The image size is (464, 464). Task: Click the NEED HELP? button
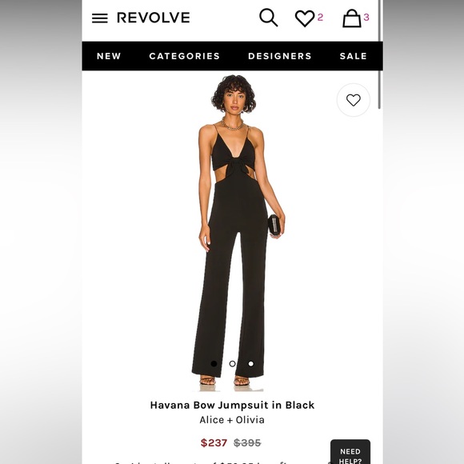[x=350, y=452]
